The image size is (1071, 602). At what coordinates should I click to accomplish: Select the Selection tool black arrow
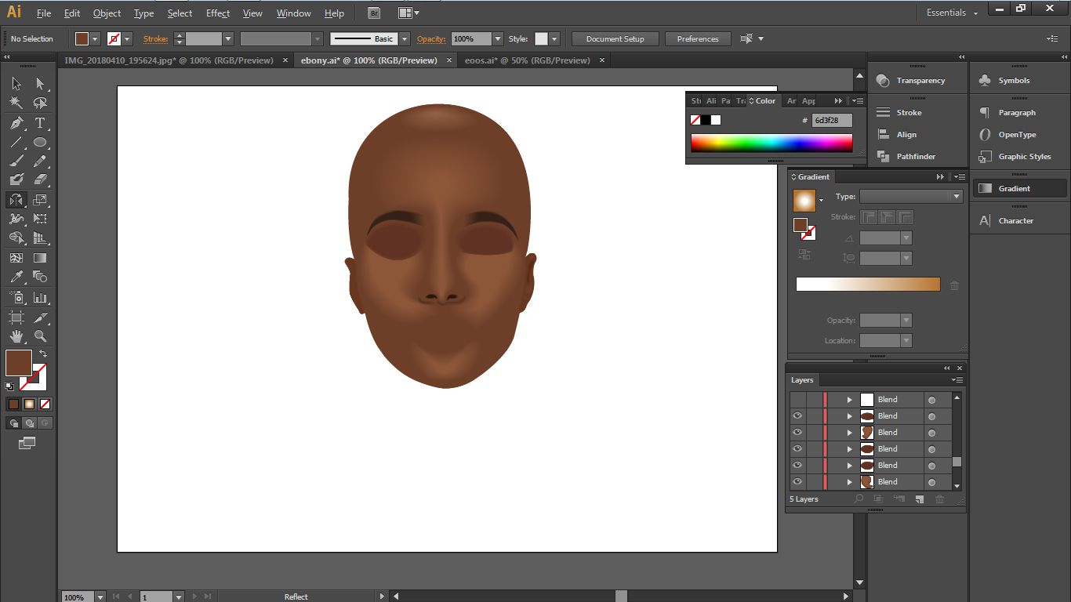16,84
